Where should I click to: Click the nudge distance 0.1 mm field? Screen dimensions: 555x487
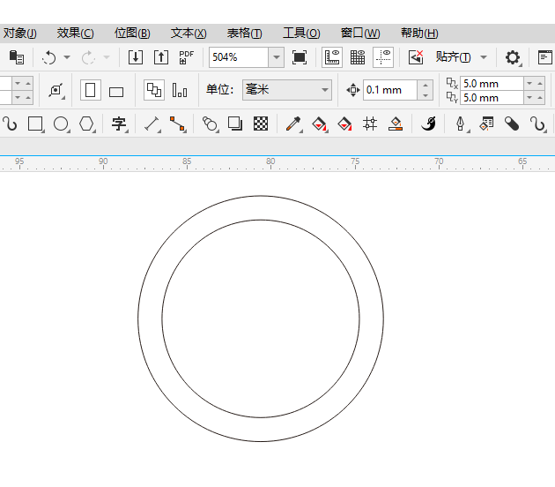[x=388, y=90]
